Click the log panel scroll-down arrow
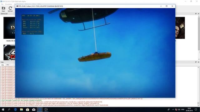The image size is (200, 112). (x=198, y=105)
